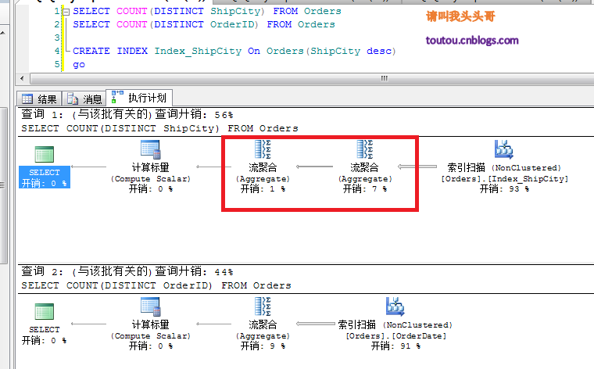Select the SELECT node in query 2 plan
Image resolution: width=594 pixels, height=369 pixels.
click(x=44, y=307)
